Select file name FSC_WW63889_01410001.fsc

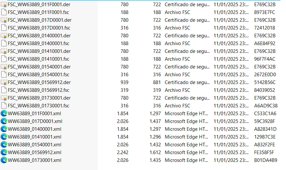coord(38,59)
